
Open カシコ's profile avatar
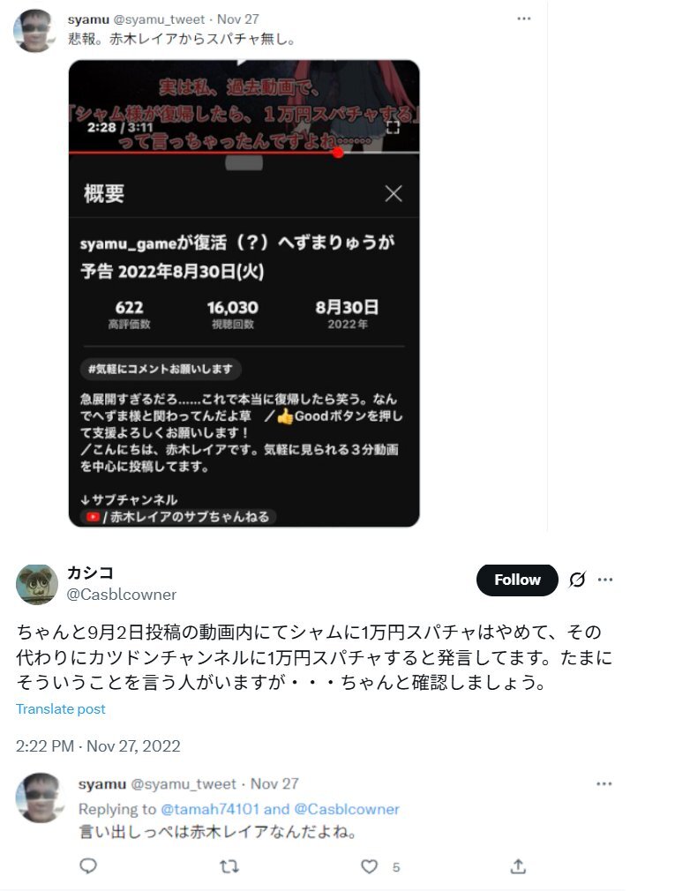pyautogui.click(x=37, y=584)
